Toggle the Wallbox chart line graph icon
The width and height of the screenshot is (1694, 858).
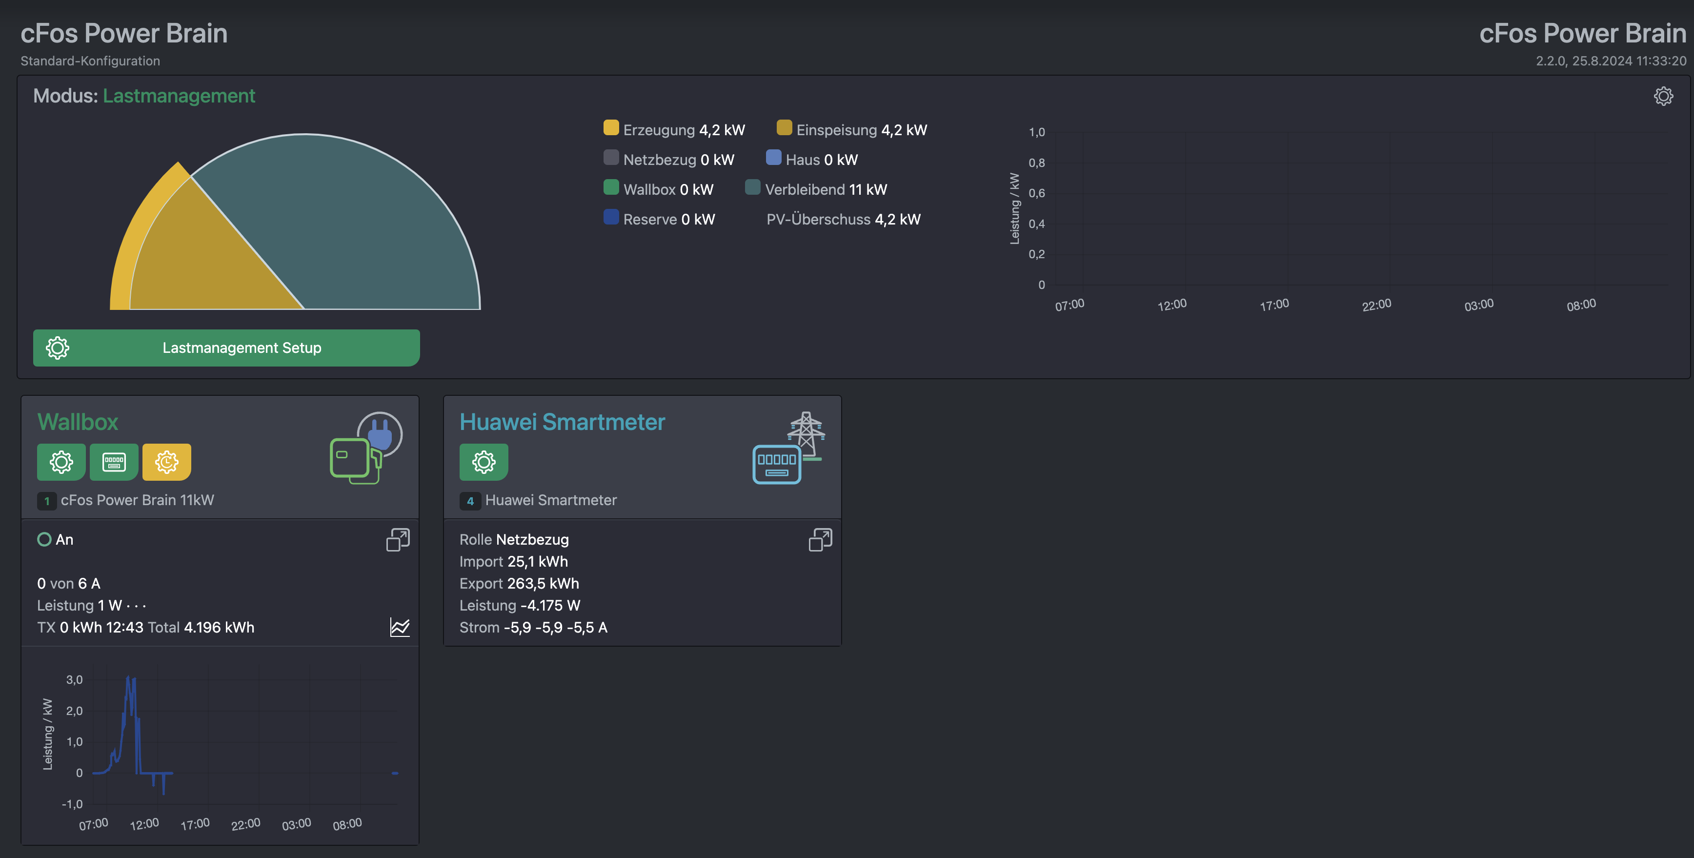point(400,627)
